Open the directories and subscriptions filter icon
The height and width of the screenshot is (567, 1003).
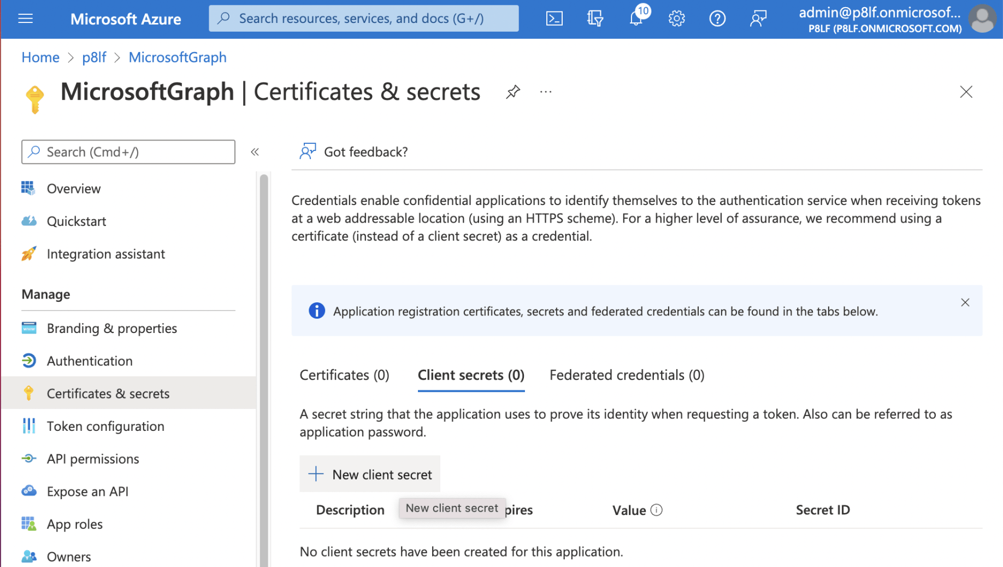[x=595, y=19]
